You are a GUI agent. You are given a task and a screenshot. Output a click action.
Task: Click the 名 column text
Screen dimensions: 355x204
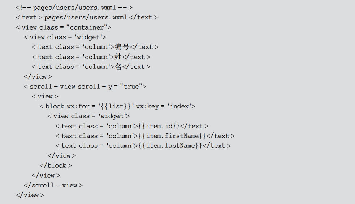coord(118,67)
